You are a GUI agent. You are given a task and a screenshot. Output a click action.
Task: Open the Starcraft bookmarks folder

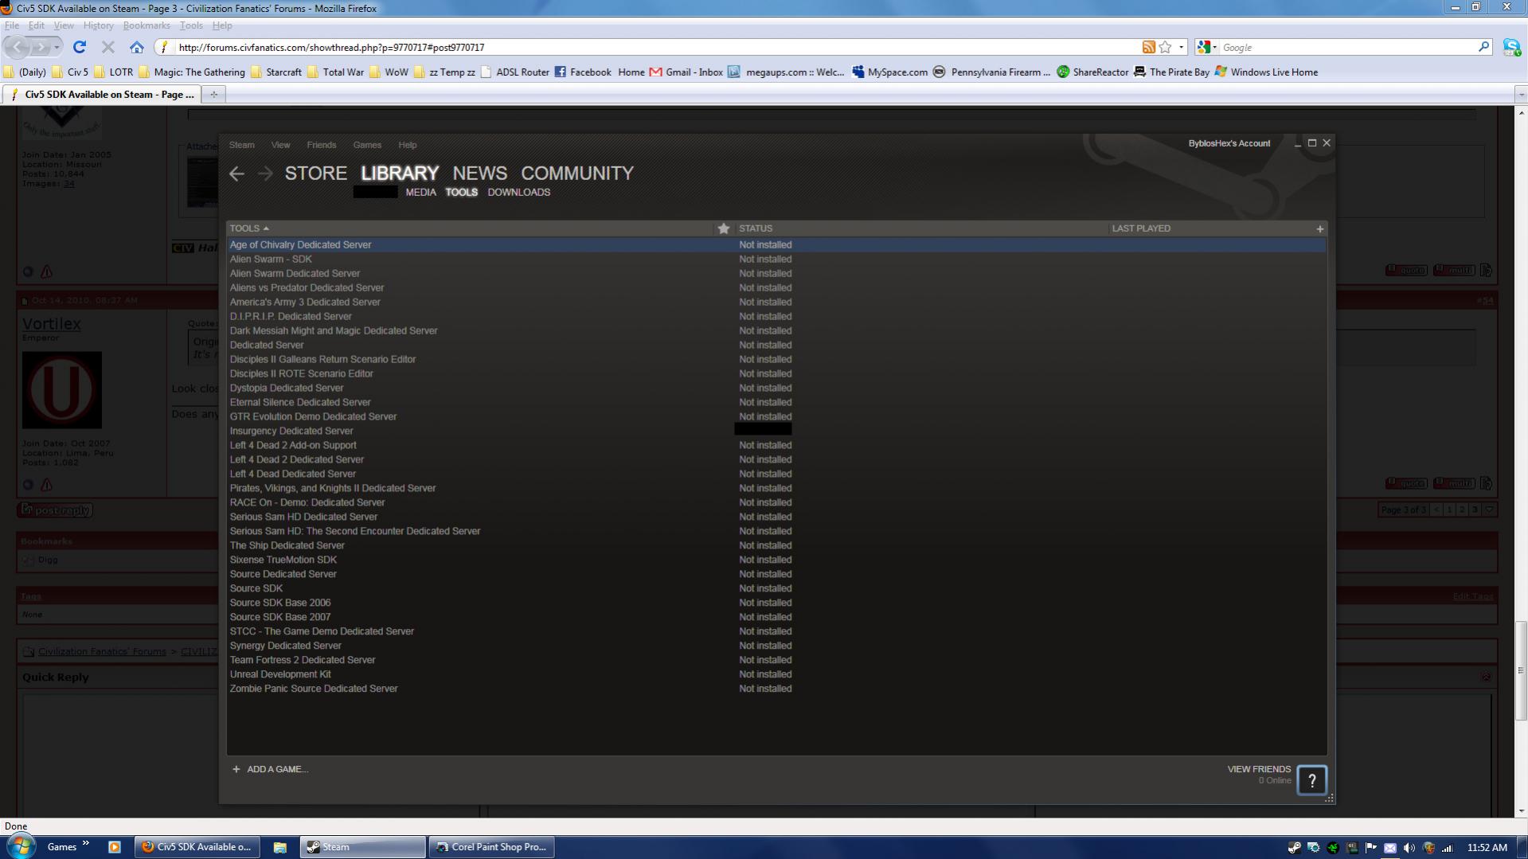click(x=276, y=72)
